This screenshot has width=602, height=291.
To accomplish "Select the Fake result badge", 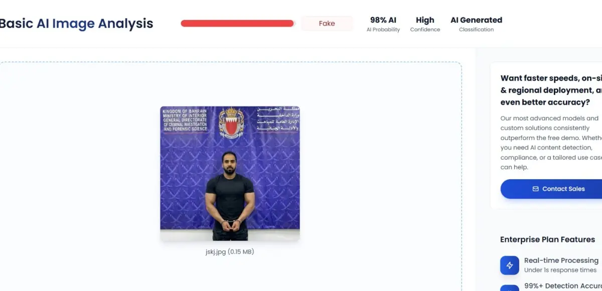I will pos(327,23).
